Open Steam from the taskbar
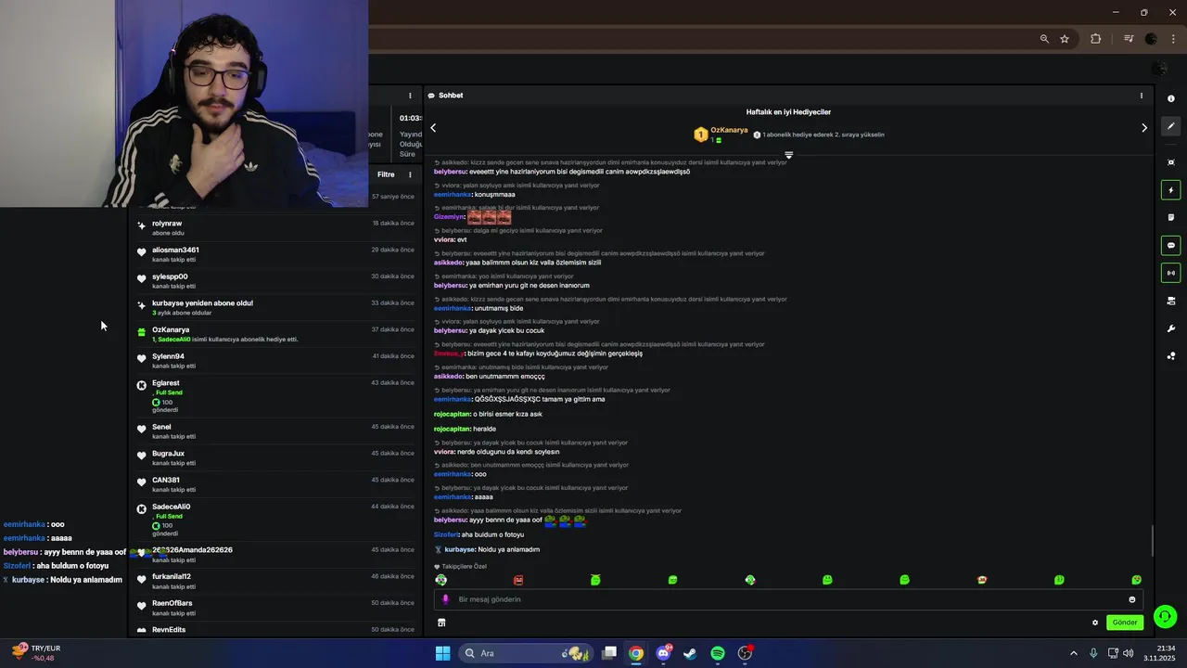This screenshot has height=668, width=1187. (x=690, y=653)
